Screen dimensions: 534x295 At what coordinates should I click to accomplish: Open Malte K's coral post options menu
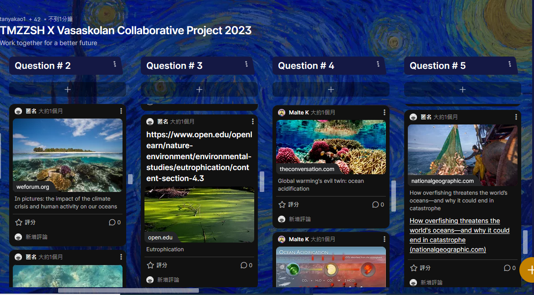click(x=384, y=112)
